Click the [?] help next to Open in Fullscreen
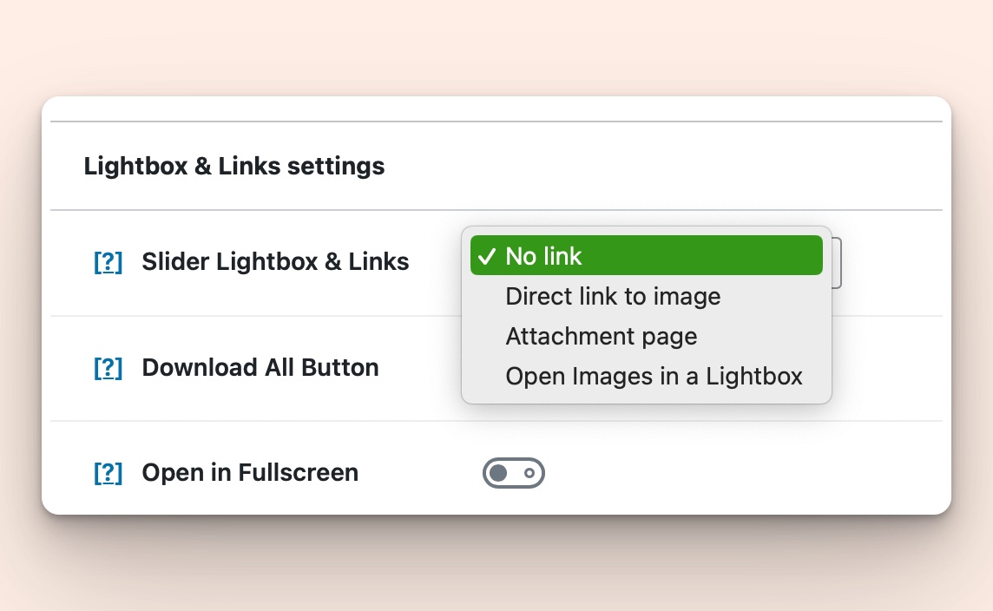 [x=108, y=473]
